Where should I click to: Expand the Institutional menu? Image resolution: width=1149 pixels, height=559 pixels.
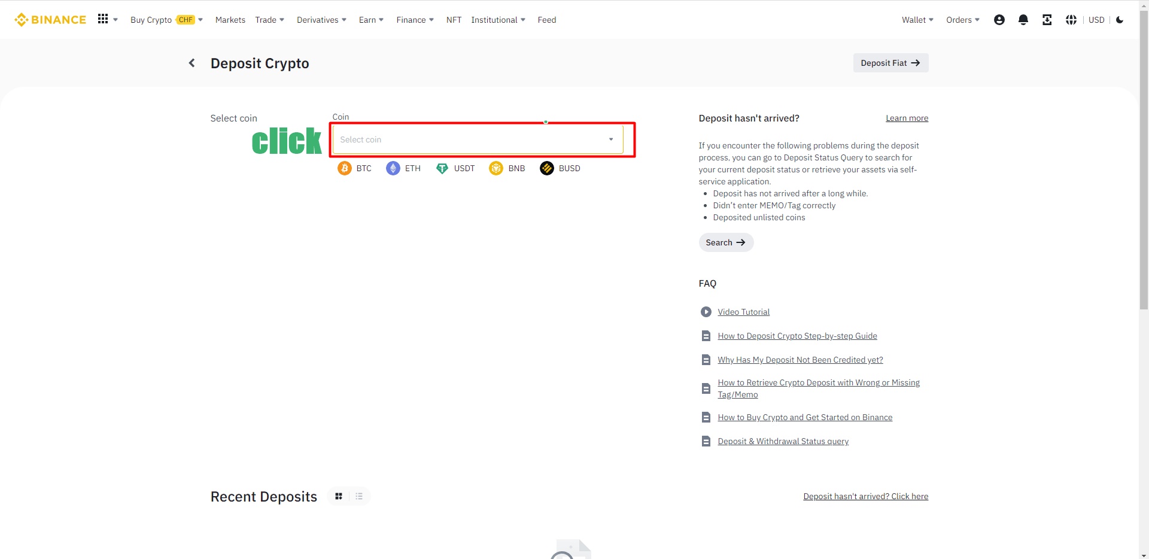(x=498, y=20)
